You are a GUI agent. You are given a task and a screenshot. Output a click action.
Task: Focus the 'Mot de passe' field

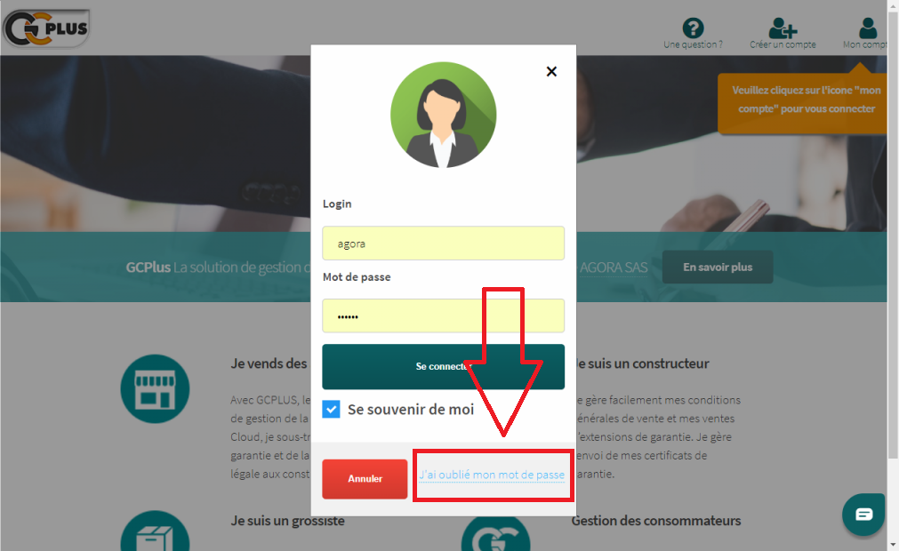click(x=443, y=315)
